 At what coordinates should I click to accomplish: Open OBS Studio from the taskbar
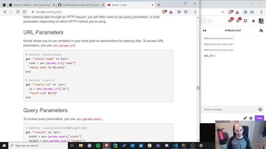click(192, 145)
